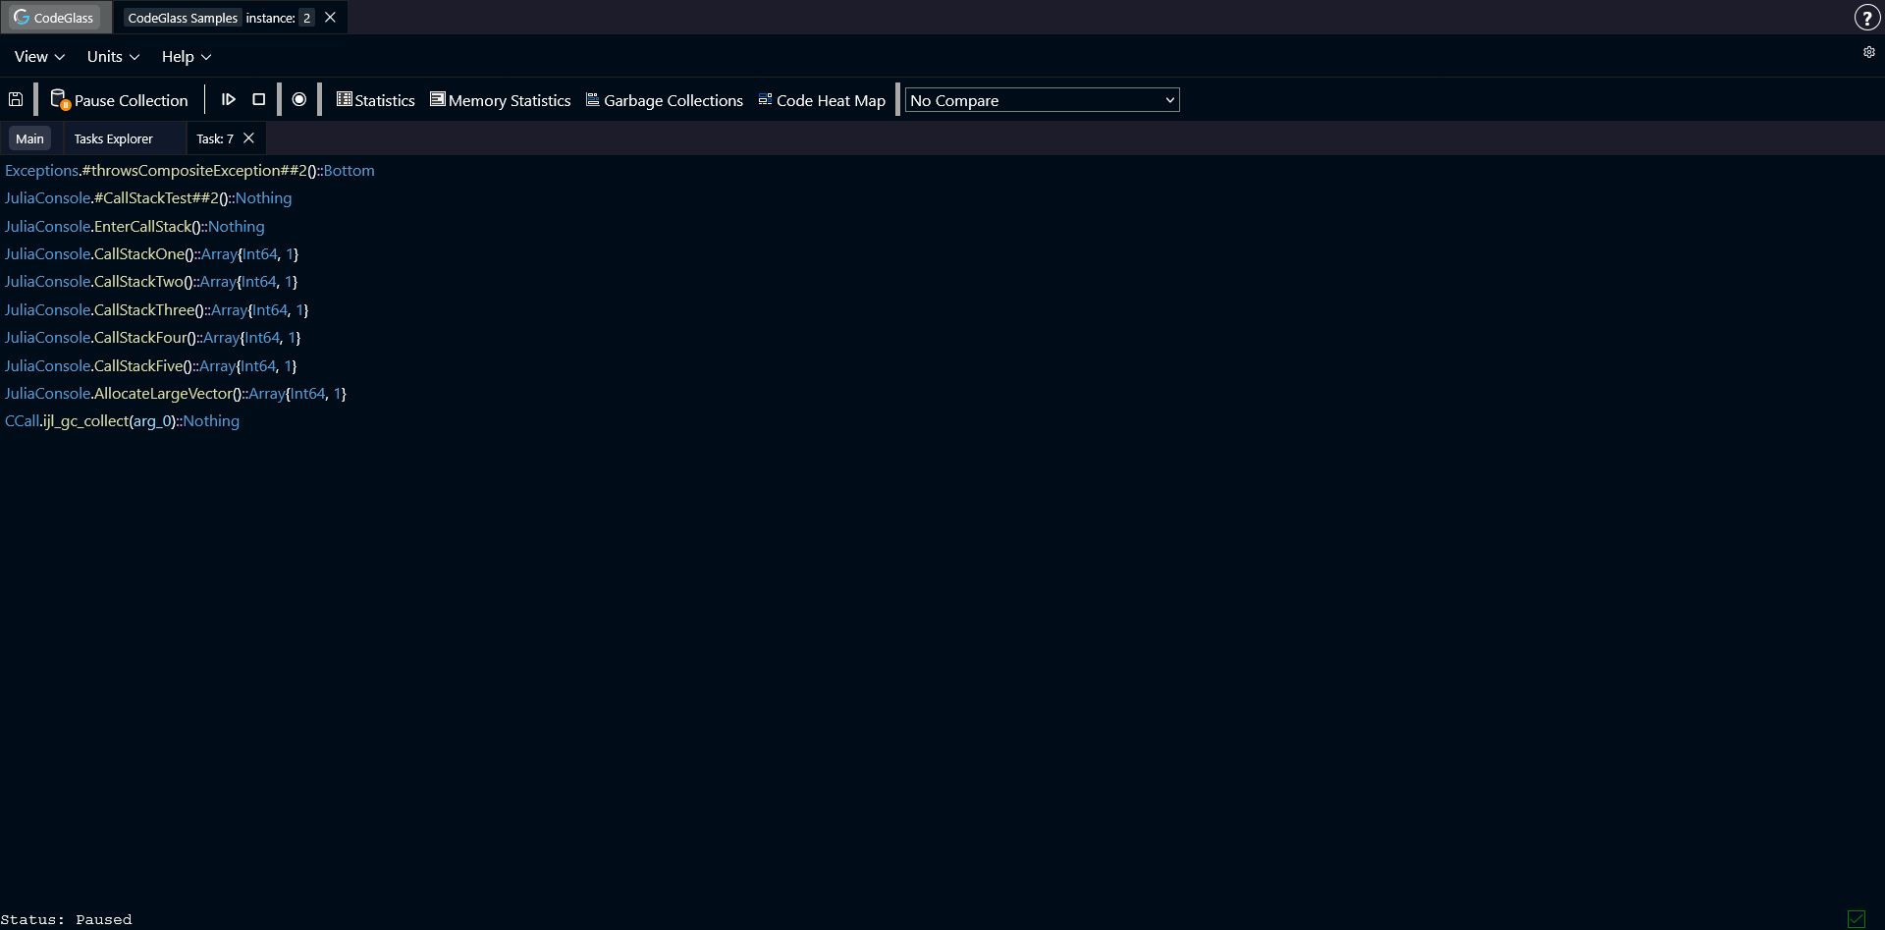Image resolution: width=1885 pixels, height=930 pixels.
Task: Start the recording control in the toolbar
Action: (x=299, y=99)
